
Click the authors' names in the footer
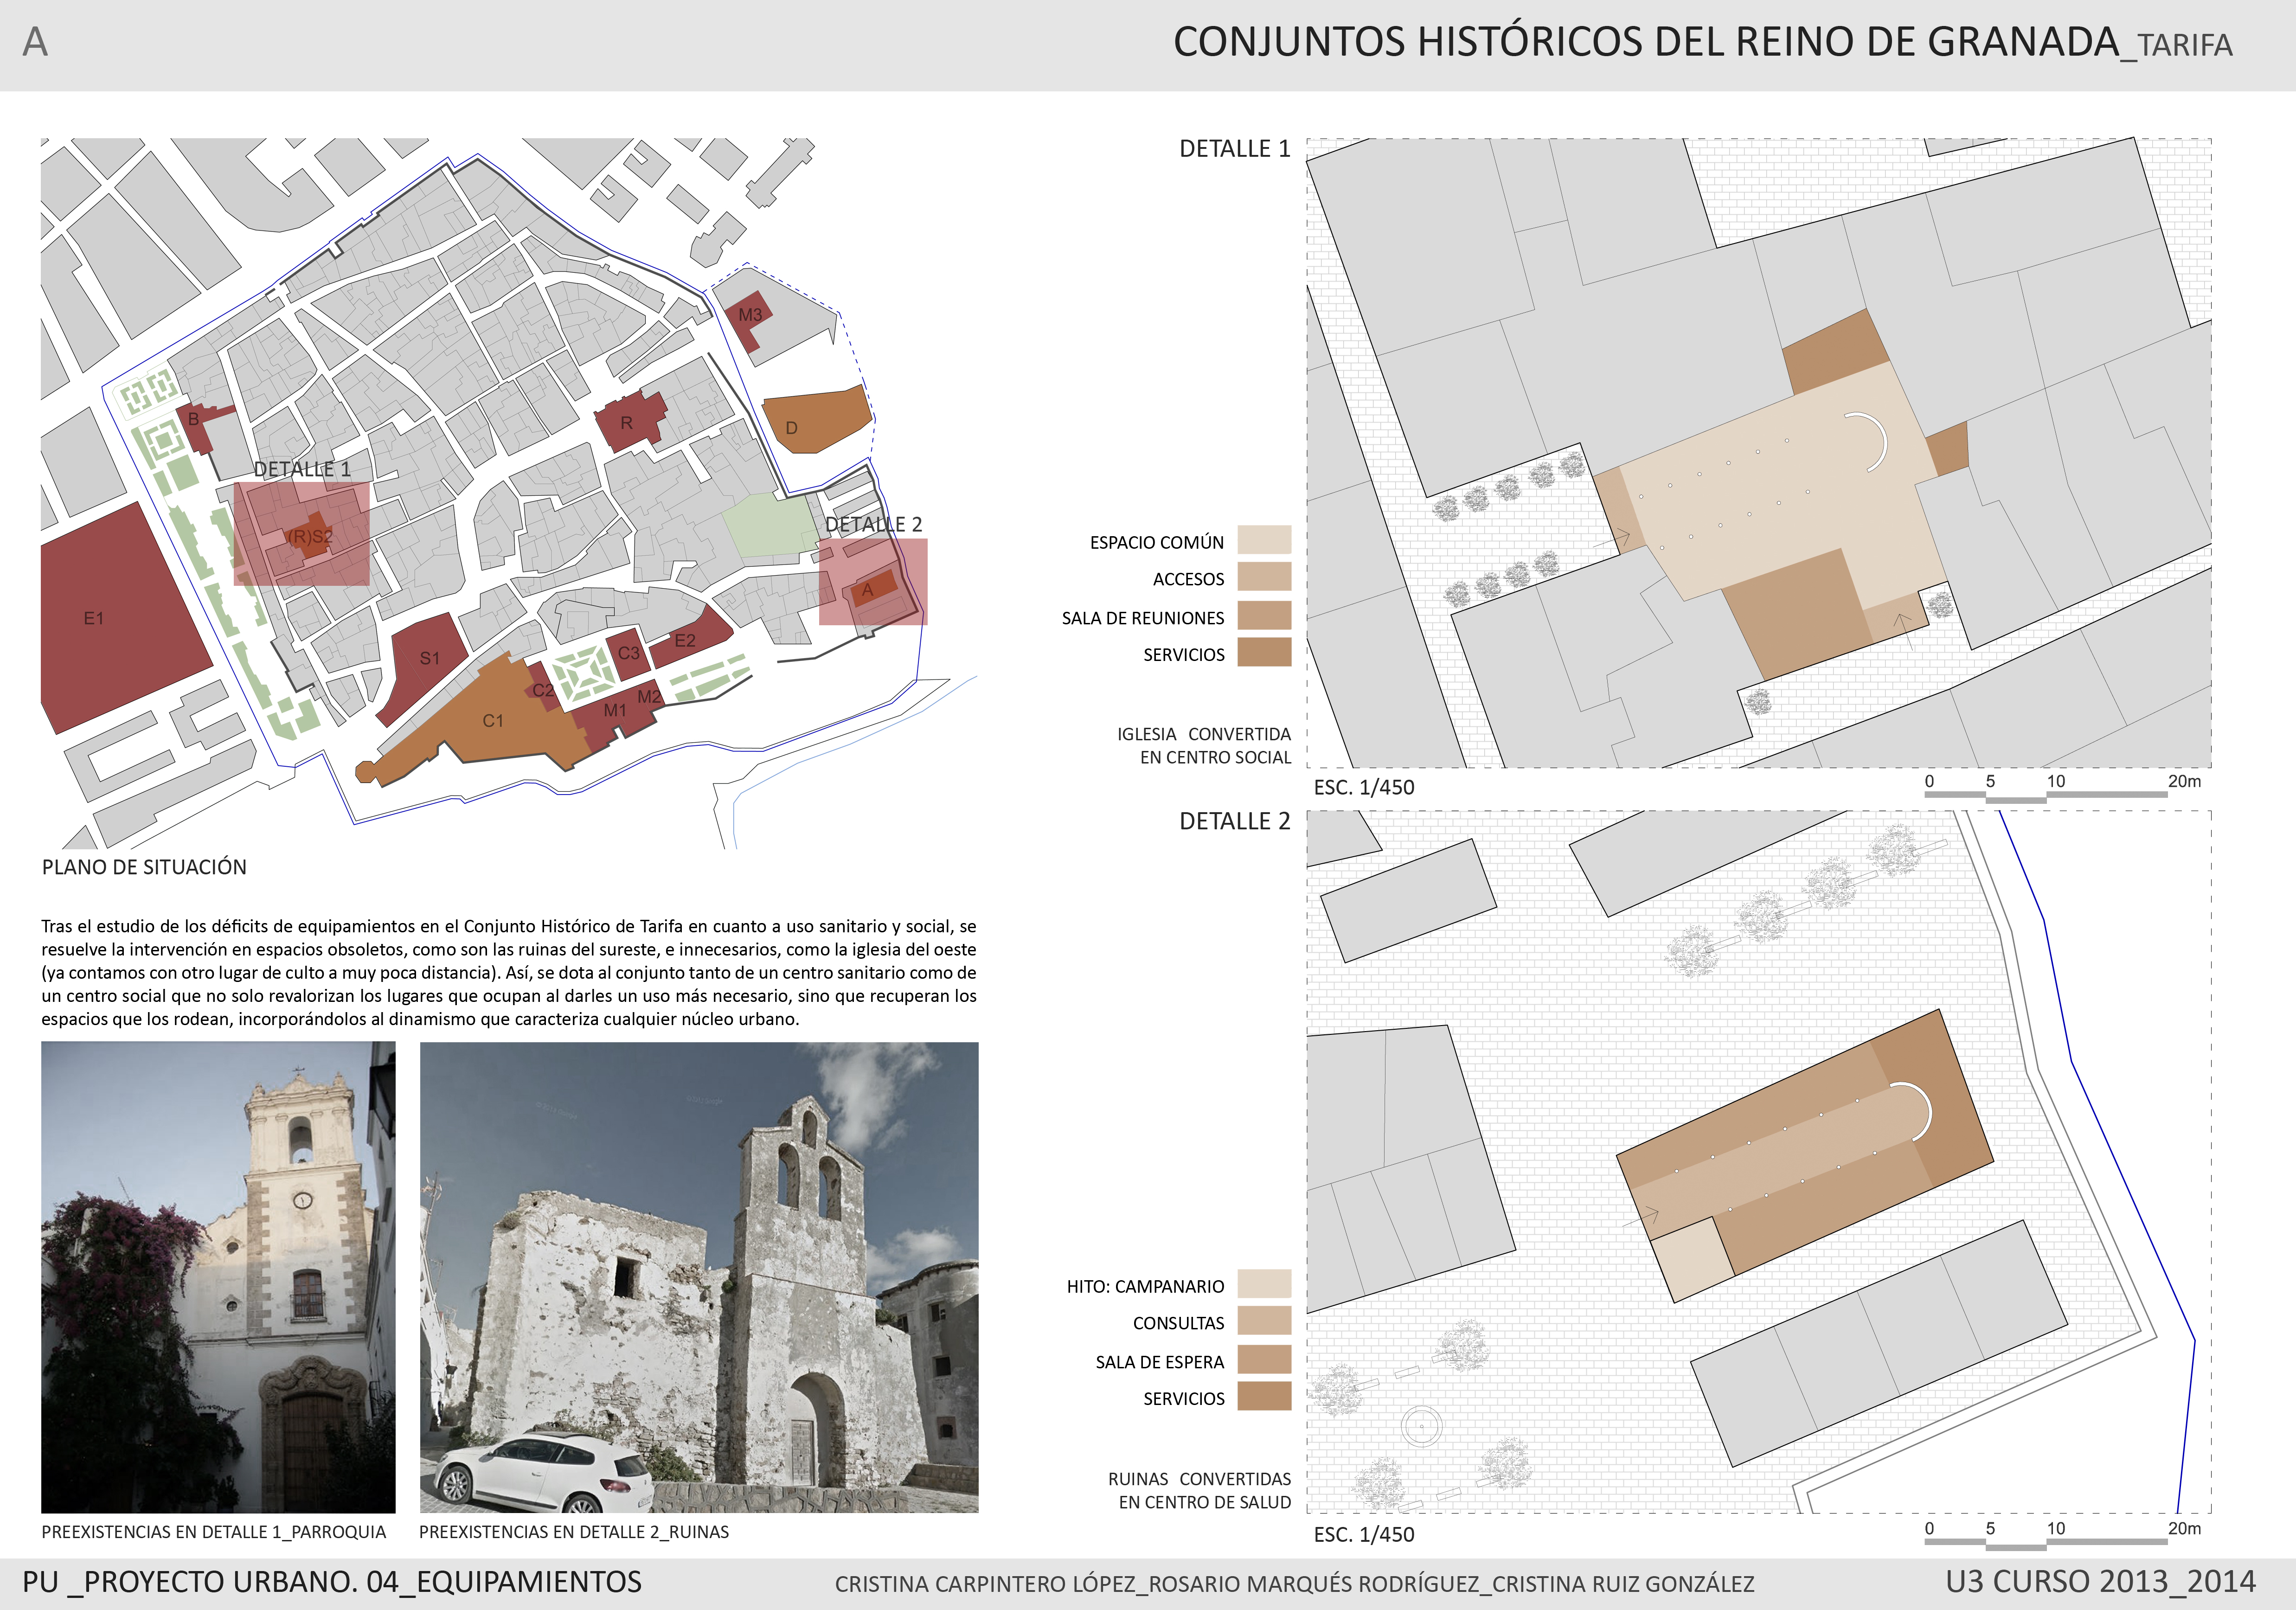pyautogui.click(x=1295, y=1584)
